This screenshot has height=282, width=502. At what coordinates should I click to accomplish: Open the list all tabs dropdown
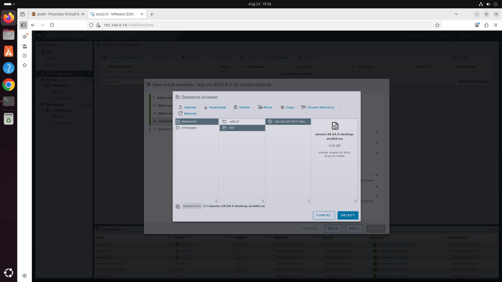[x=457, y=14]
